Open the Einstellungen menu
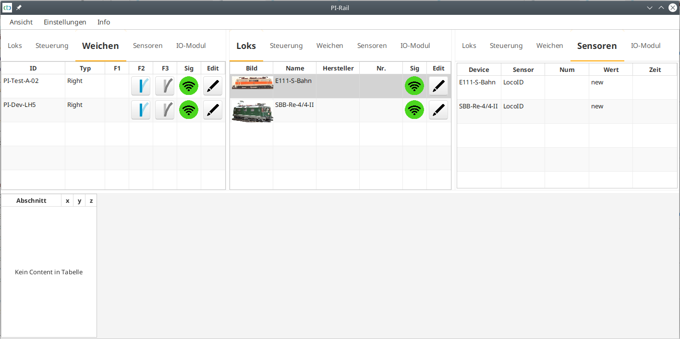 pyautogui.click(x=65, y=22)
